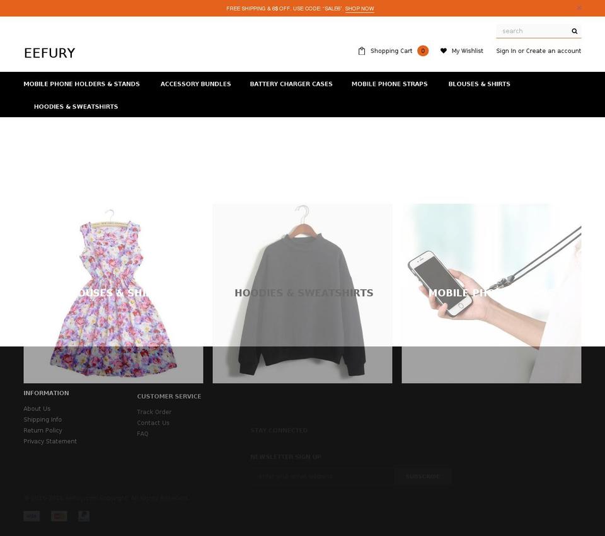Click the copyright notice text
Viewport: 605px width, 536px height.
coord(106,498)
